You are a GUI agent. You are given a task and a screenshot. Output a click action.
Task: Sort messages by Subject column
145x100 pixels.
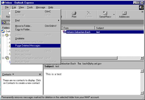coord(119,28)
